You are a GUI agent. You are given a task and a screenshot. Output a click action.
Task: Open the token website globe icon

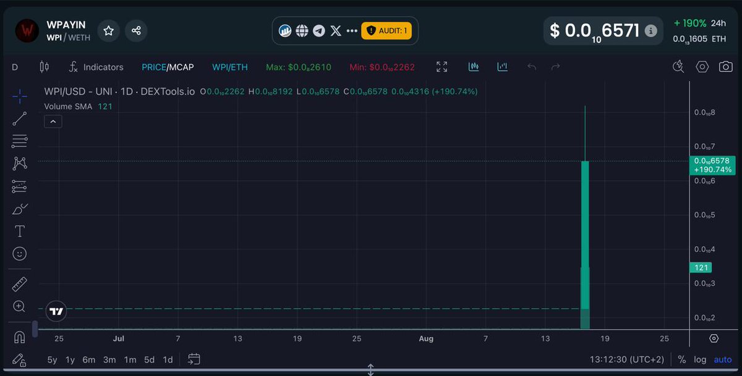pos(302,30)
